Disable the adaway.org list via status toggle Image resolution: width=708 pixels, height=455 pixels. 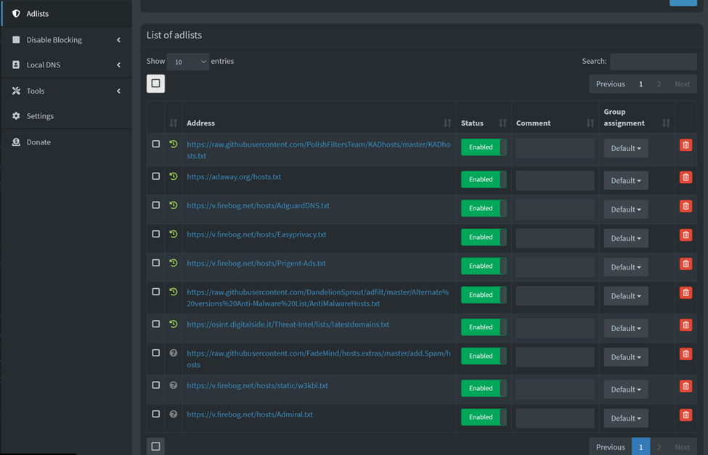(x=484, y=179)
